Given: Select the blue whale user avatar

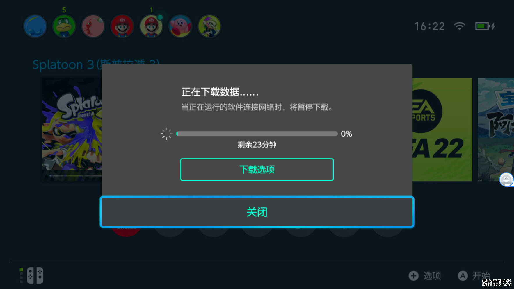Looking at the screenshot, I should pos(35,26).
